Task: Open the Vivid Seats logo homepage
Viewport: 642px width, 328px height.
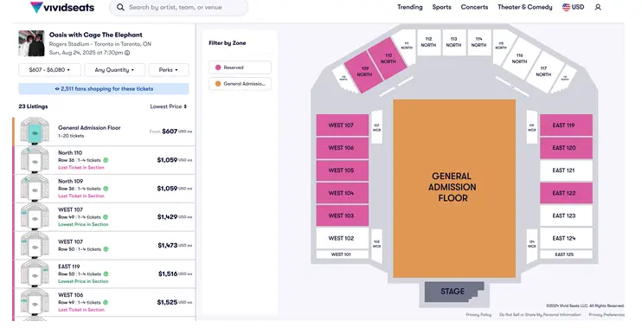Action: (62, 8)
